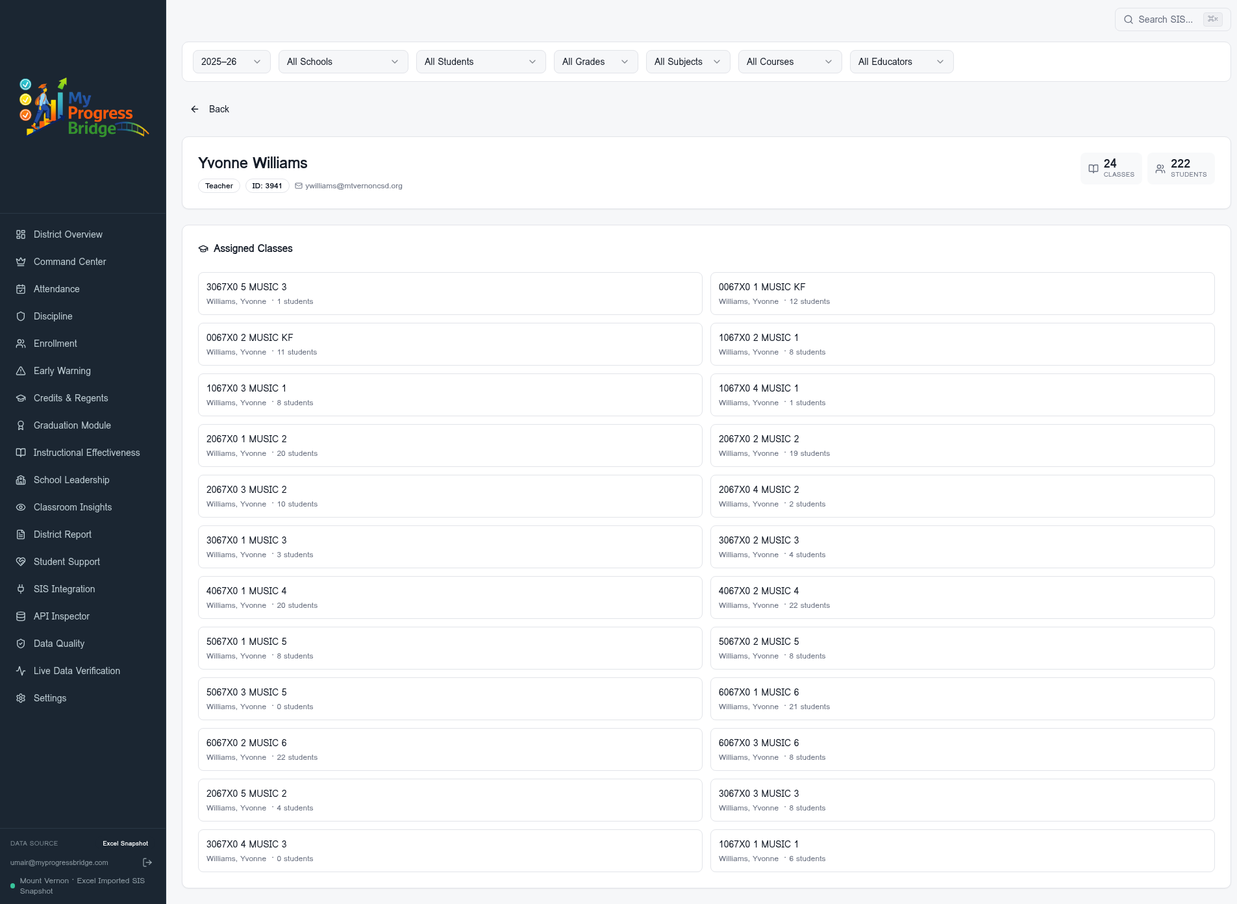
Task: Click the Instructional Effectiveness book icon
Action: 21,453
